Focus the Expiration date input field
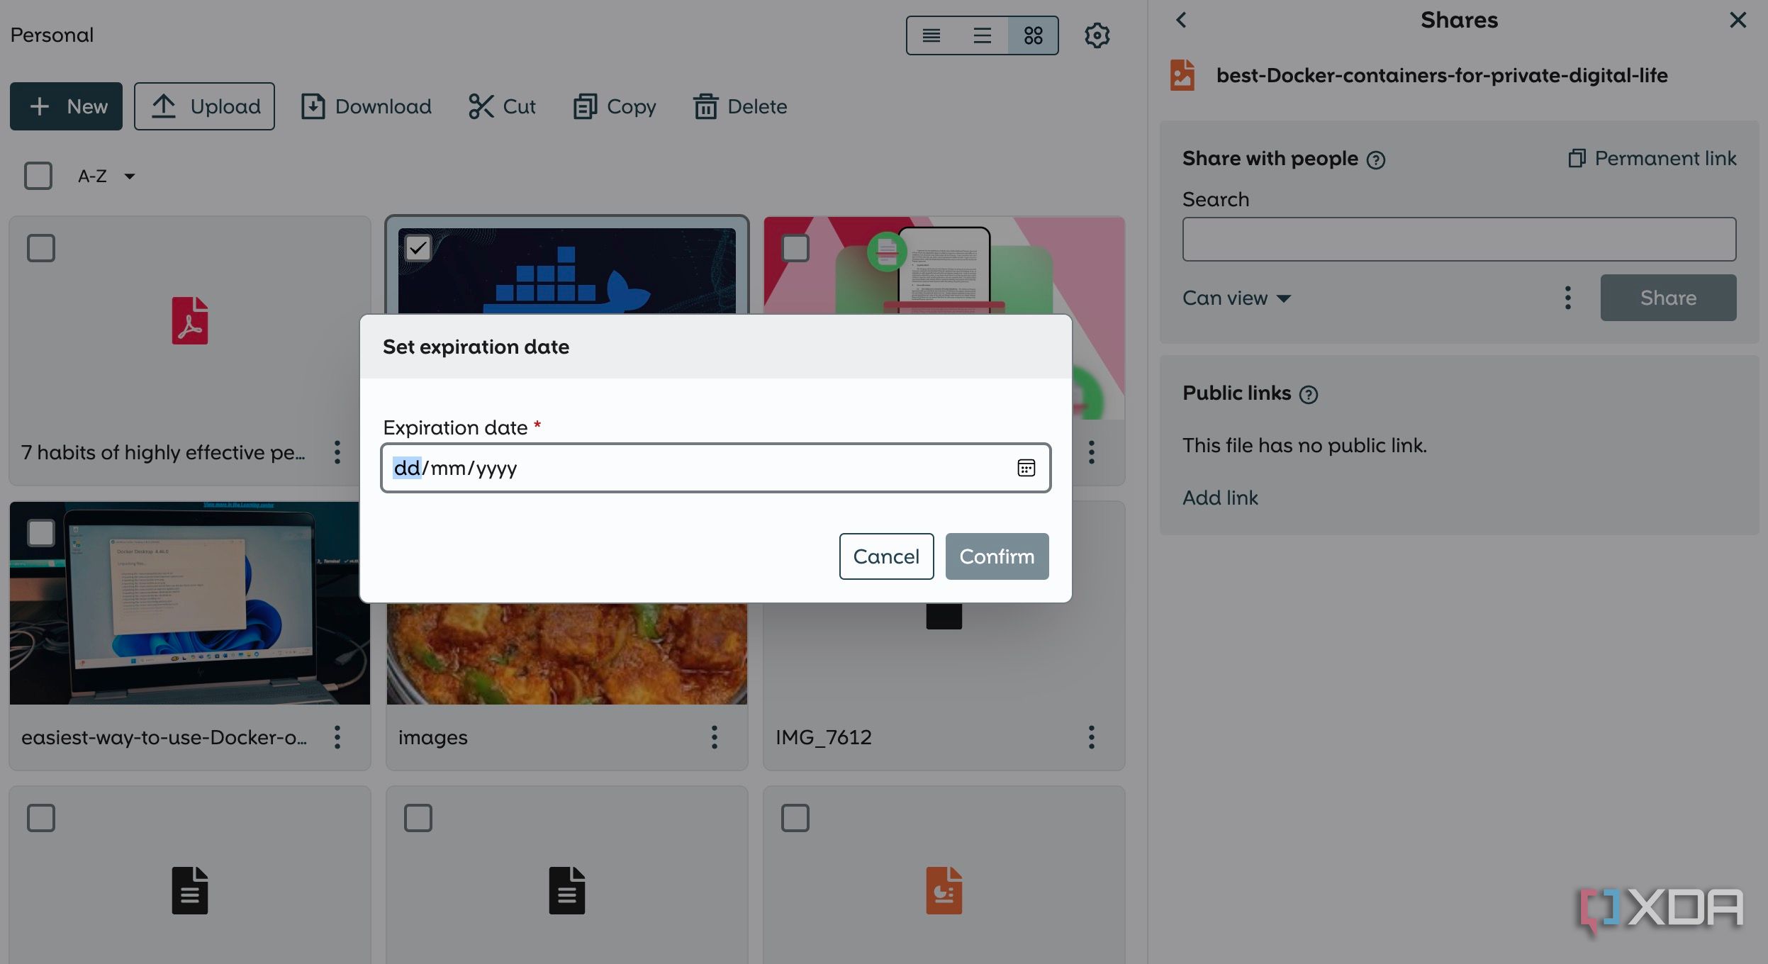The image size is (1768, 964). pos(716,468)
